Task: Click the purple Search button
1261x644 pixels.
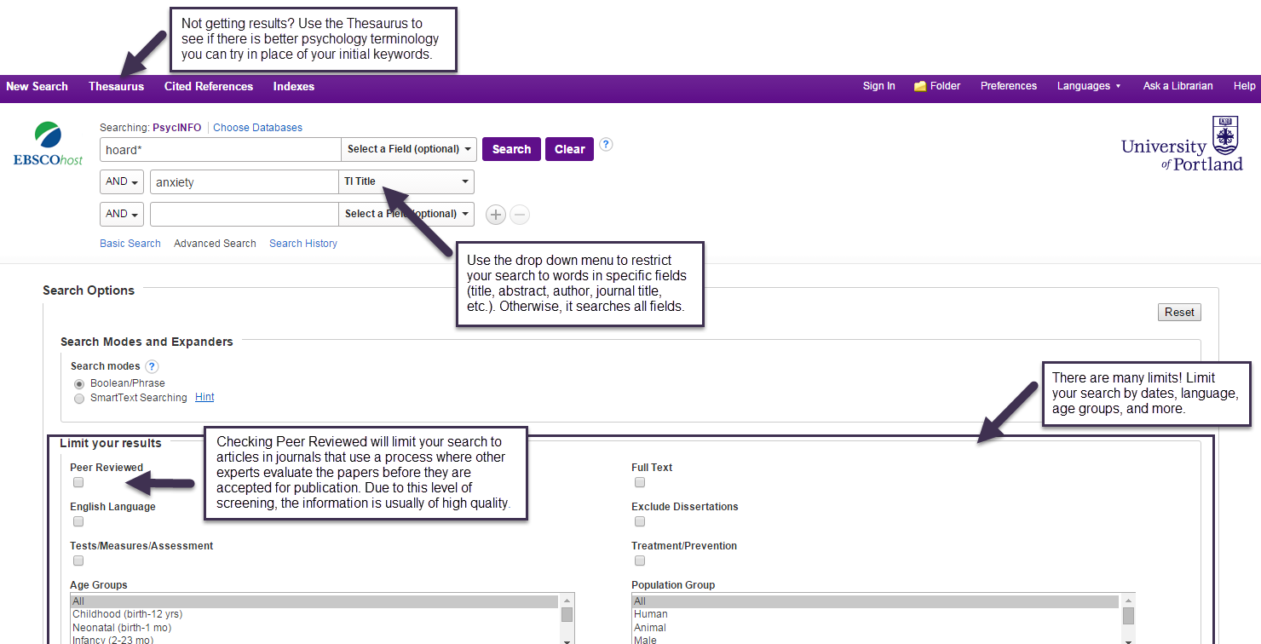Action: pos(511,149)
